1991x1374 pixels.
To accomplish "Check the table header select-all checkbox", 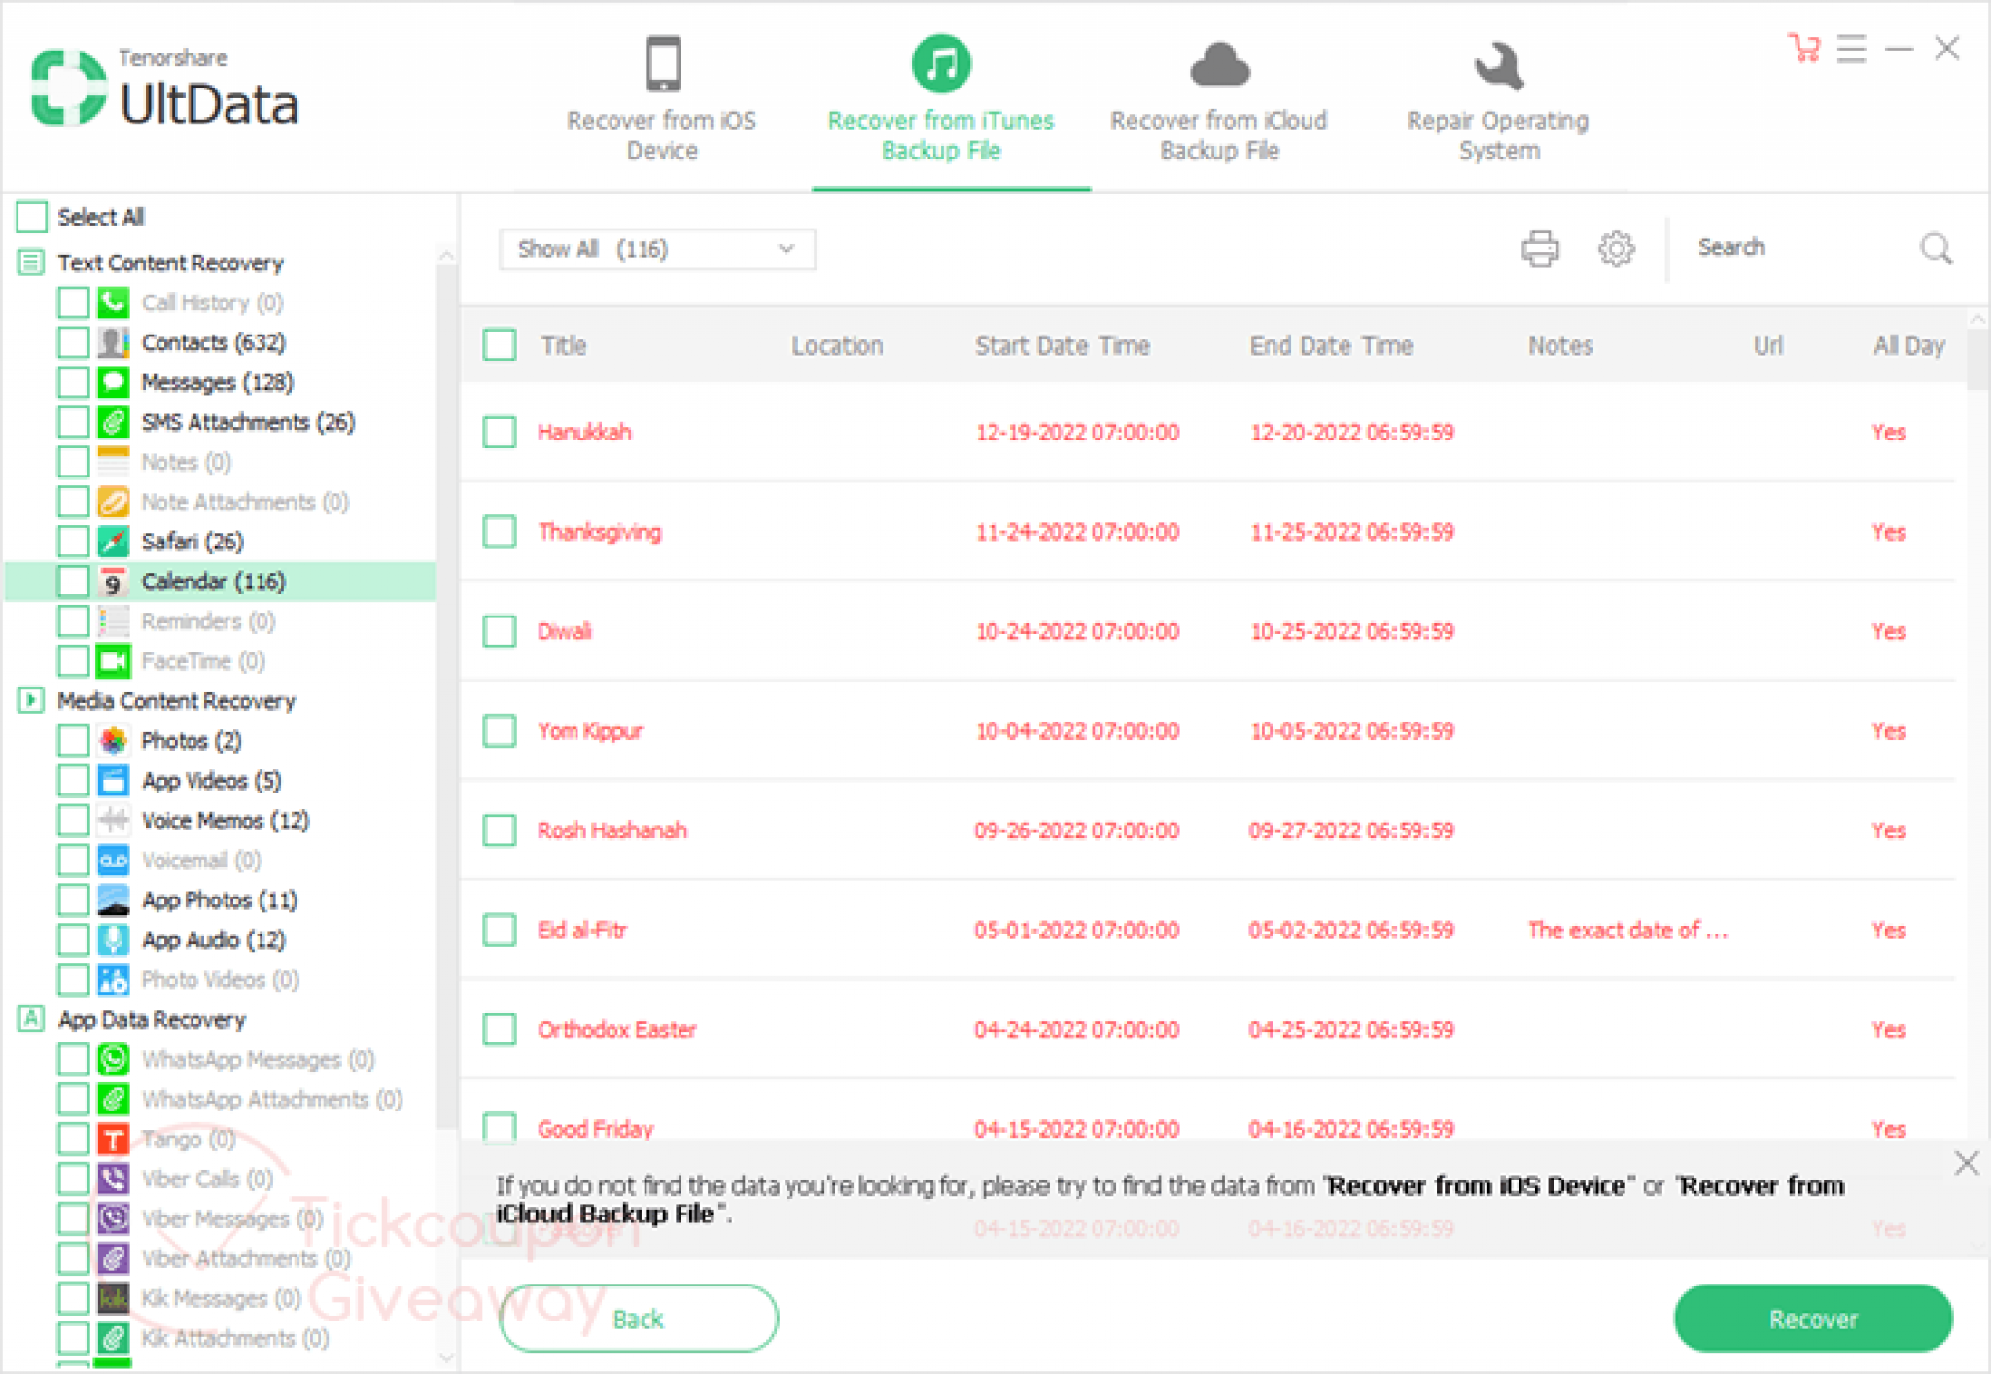I will tap(500, 345).
